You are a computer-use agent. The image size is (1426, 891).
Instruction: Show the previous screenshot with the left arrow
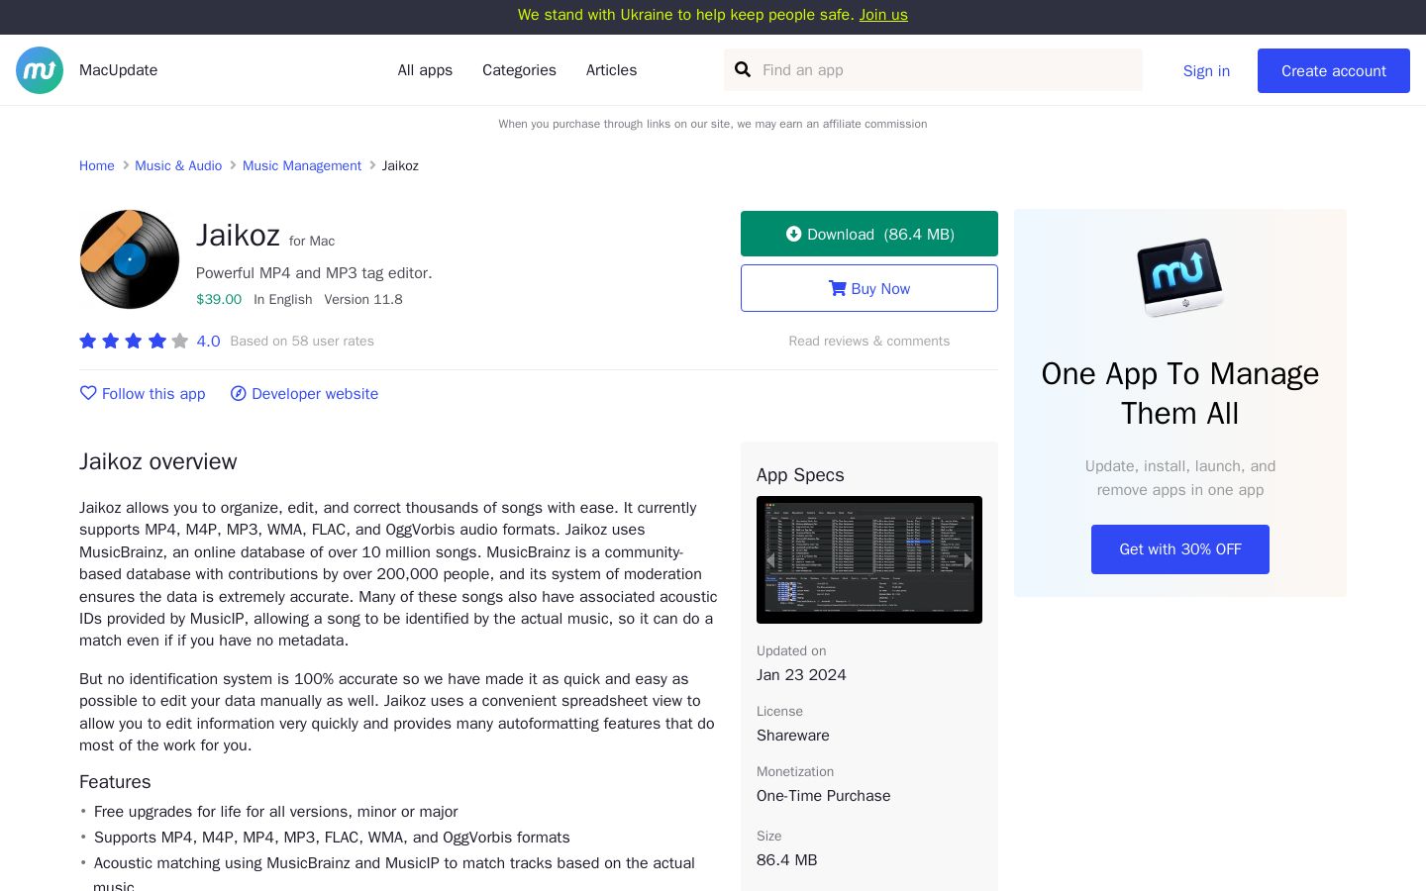[x=770, y=560]
